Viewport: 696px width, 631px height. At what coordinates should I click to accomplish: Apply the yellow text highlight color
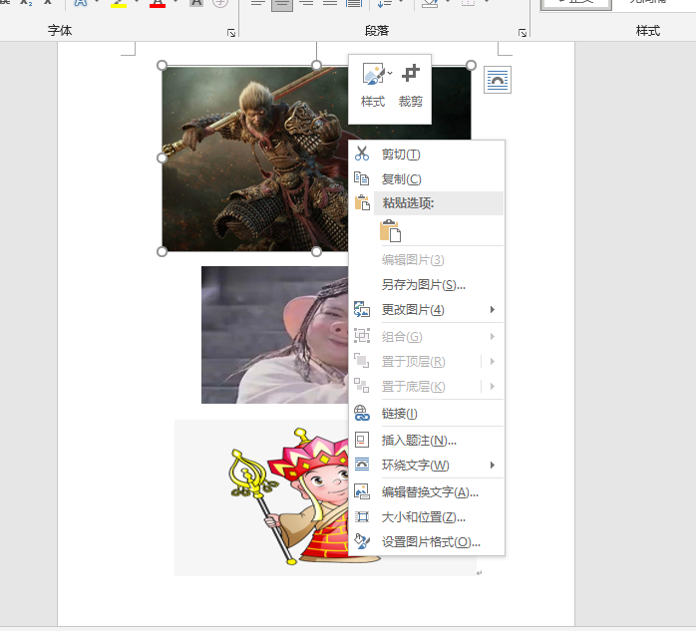[118, 4]
